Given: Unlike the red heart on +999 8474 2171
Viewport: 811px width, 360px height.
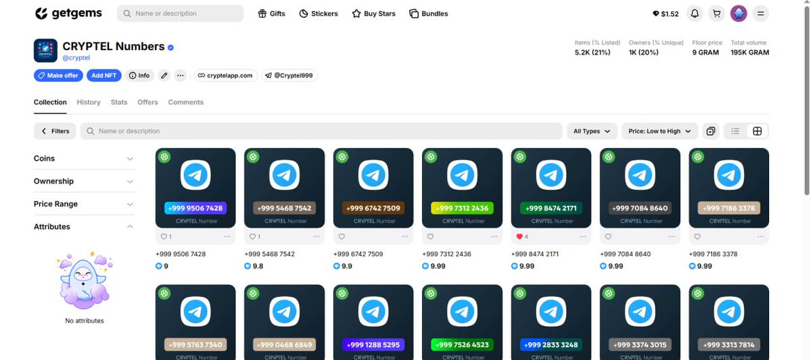Looking at the screenshot, I should (519, 236).
